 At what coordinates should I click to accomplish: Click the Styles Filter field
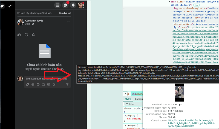[133, 104]
